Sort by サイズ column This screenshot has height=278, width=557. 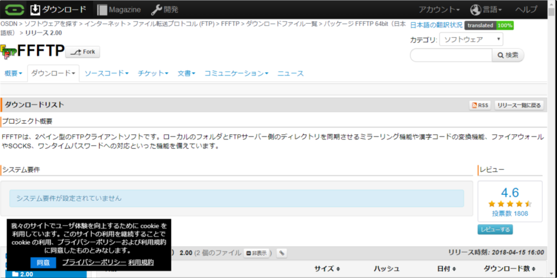click(x=327, y=269)
